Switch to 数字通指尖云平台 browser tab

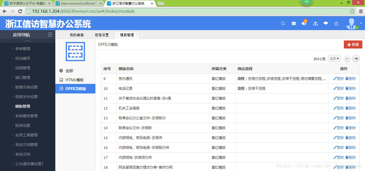pyautogui.click(x=27, y=3)
